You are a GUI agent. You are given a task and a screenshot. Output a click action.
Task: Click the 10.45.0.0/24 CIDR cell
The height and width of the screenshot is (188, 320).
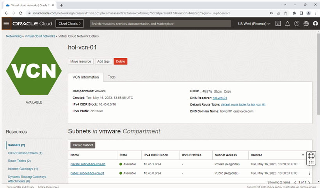(x=152, y=173)
